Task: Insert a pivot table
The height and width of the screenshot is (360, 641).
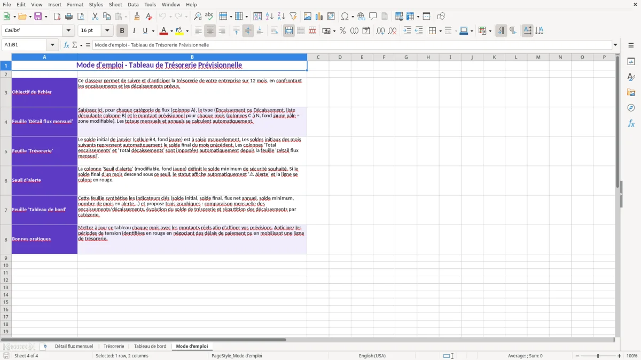Action: click(331, 17)
